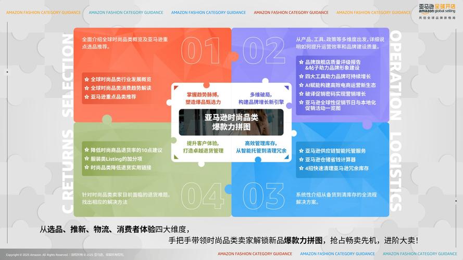Click the Amazon global selling logo
The height and width of the screenshot is (260, 463).
click(x=437, y=11)
